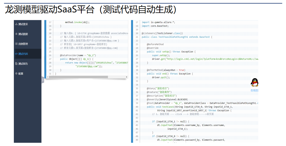Click the 配置 gear icon
The image size is (286, 146).
point(16,74)
